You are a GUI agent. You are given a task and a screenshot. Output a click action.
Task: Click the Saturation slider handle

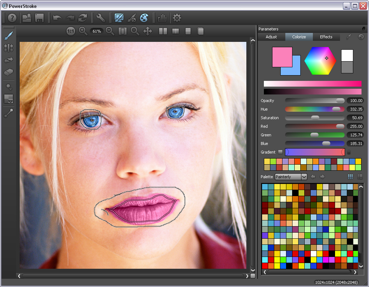315,118
